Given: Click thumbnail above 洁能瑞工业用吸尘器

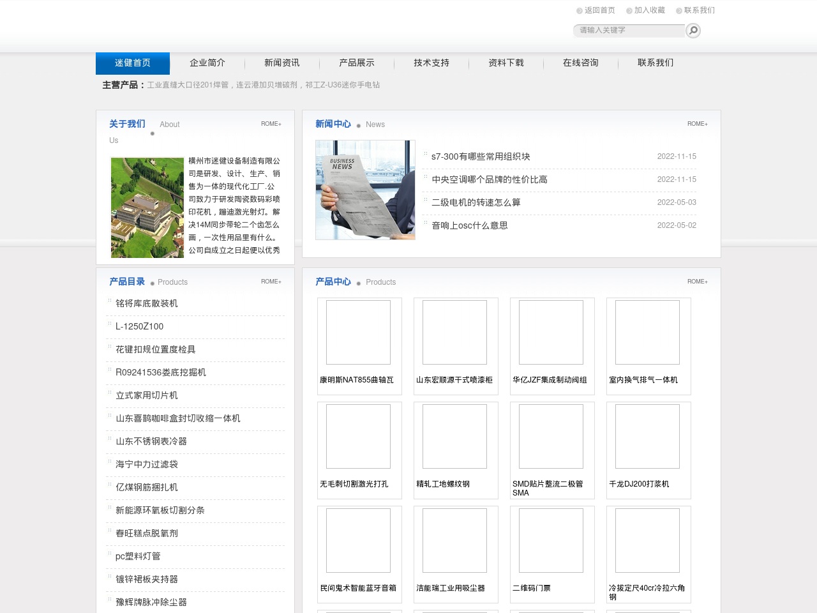Looking at the screenshot, I should point(454,541).
